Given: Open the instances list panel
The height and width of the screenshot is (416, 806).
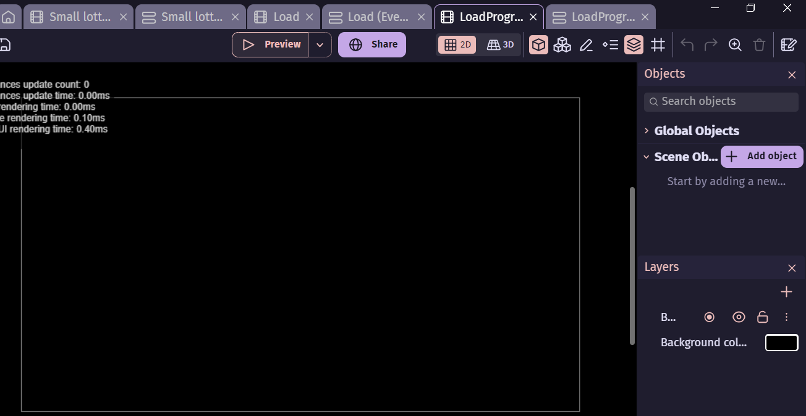Looking at the screenshot, I should [x=610, y=45].
